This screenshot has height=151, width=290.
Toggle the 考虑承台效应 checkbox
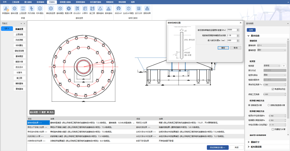(273, 89)
